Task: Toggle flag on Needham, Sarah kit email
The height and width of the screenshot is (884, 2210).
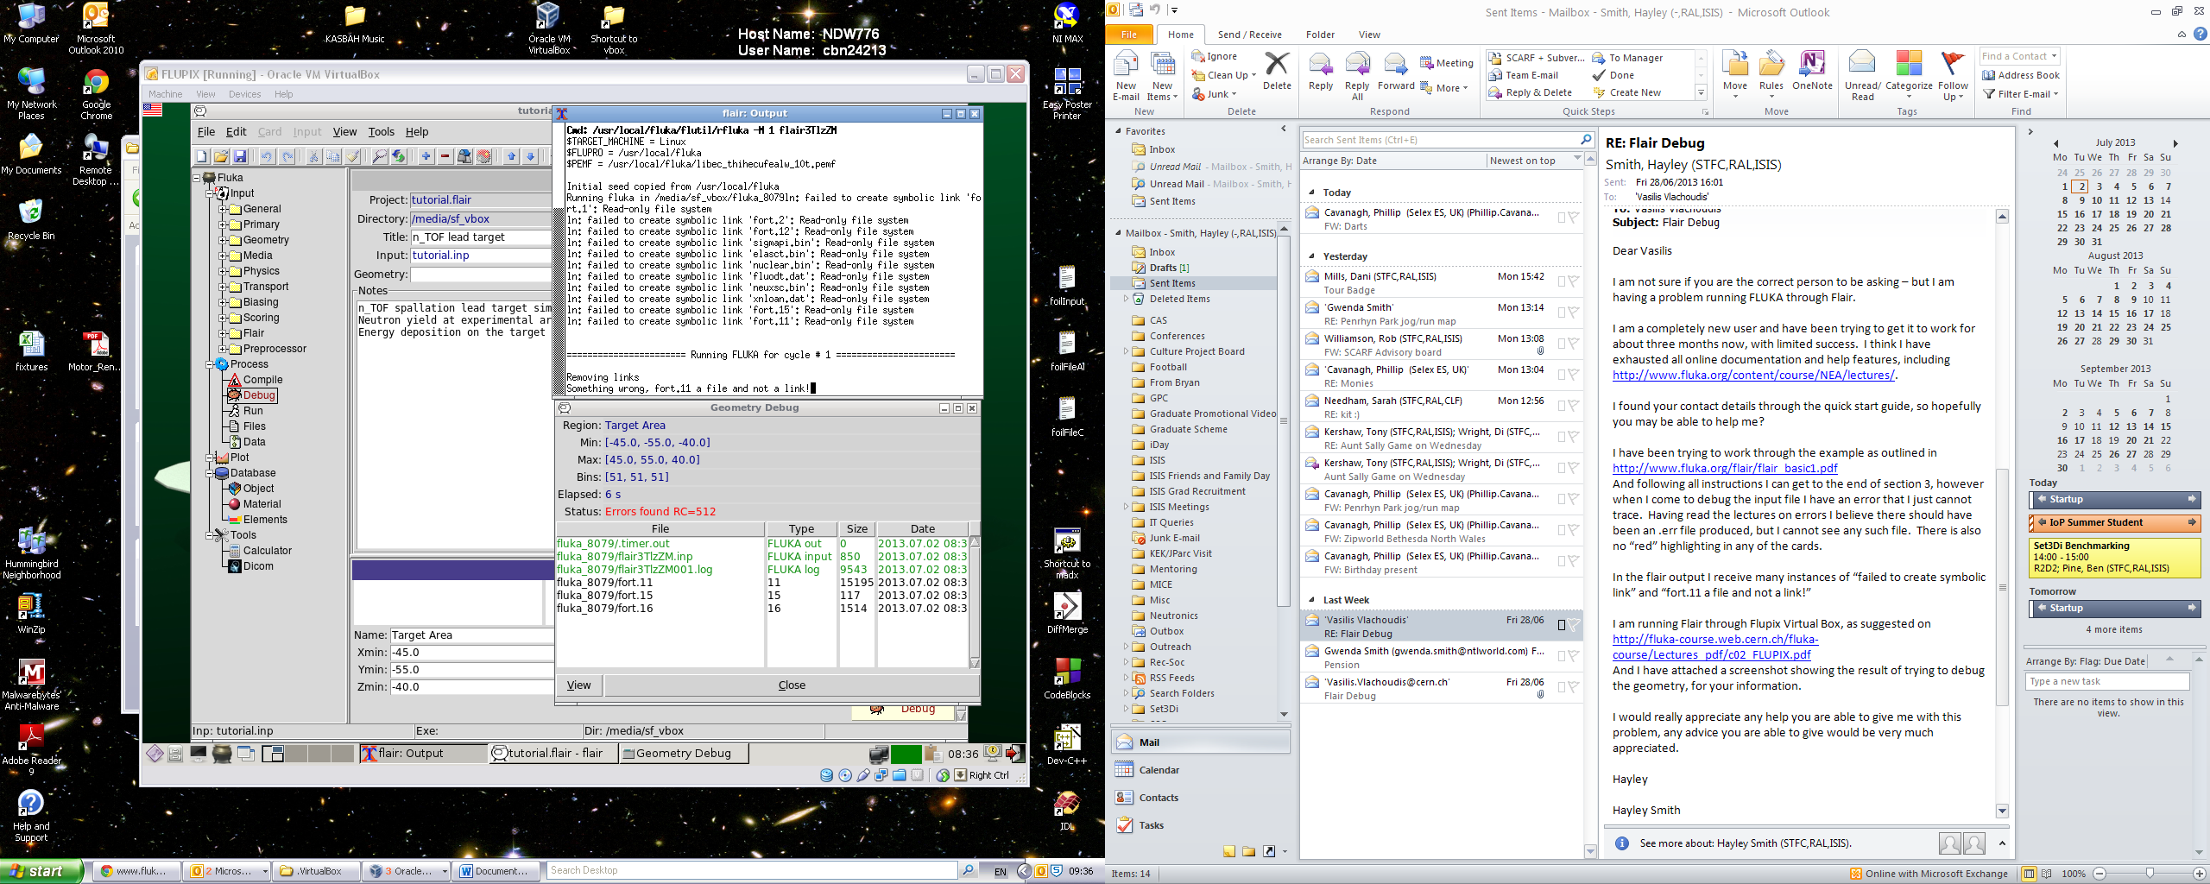Action: pos(1574,406)
